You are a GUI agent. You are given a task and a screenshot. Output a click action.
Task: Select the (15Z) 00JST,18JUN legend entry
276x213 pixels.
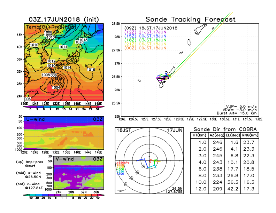(x=145, y=36)
